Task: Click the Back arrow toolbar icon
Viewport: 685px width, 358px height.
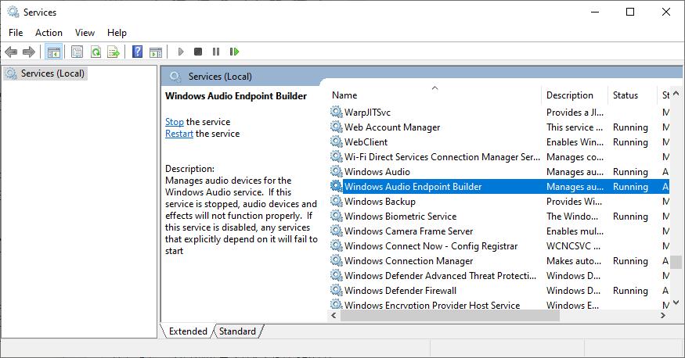Action: point(11,52)
